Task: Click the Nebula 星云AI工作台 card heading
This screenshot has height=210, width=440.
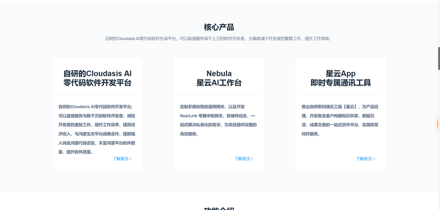Action: [219, 78]
